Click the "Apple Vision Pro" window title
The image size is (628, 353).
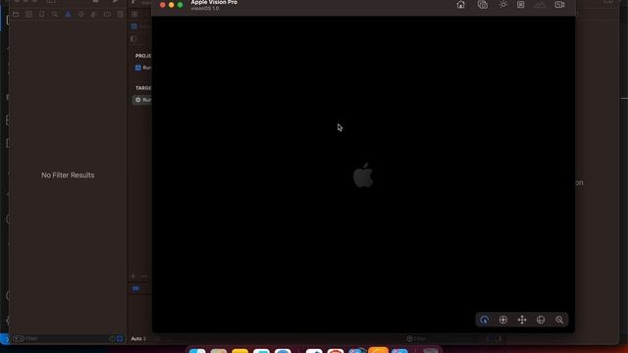tap(214, 2)
